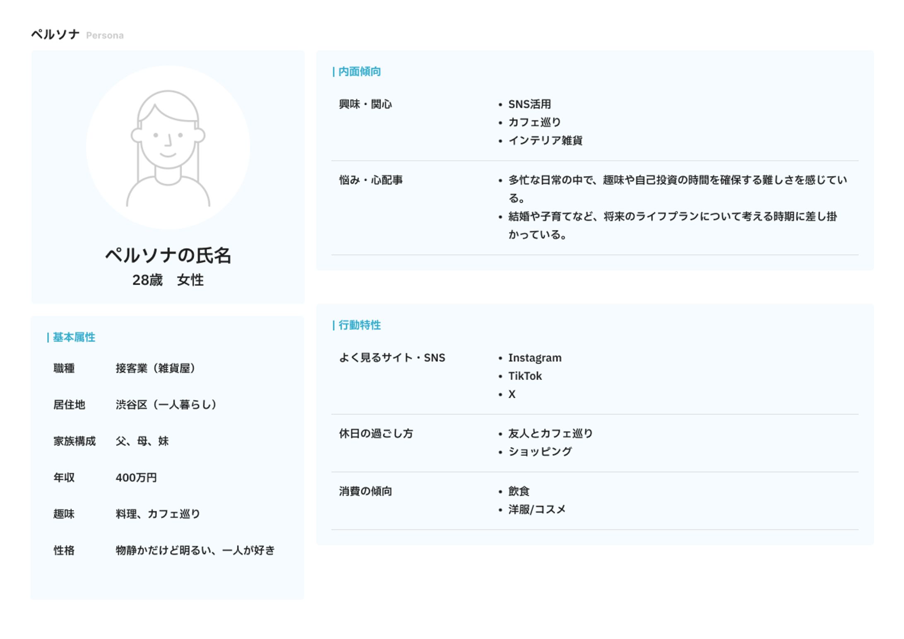Click the 行動特性 section heading
The height and width of the screenshot is (639, 904).
coord(359,325)
